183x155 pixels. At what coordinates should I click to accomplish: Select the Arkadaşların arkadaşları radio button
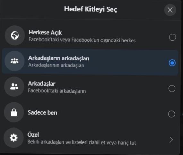tap(172, 63)
